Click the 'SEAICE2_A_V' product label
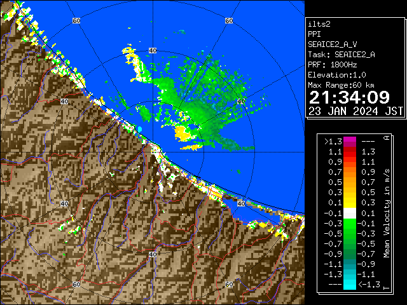The height and width of the screenshot is (305, 407). [333, 44]
